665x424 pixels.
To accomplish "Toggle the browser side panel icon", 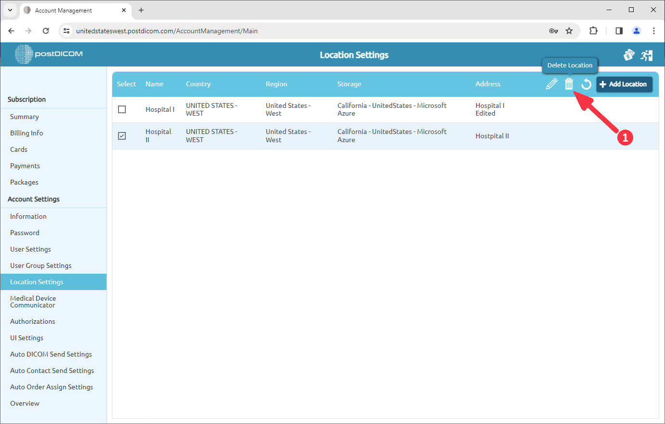I will (x=619, y=30).
